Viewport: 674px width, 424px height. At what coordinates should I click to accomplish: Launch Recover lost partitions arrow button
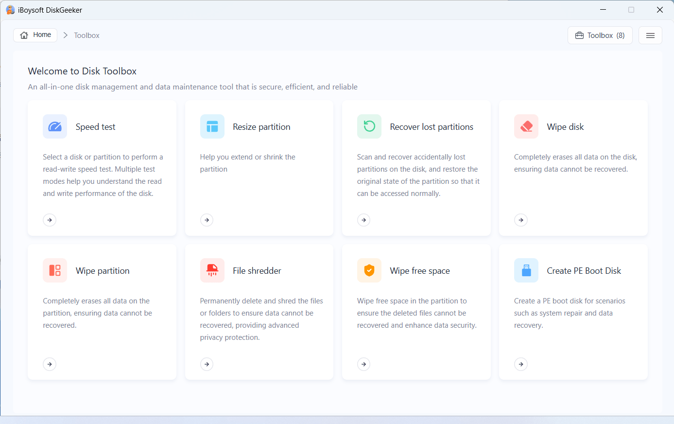[364, 220]
